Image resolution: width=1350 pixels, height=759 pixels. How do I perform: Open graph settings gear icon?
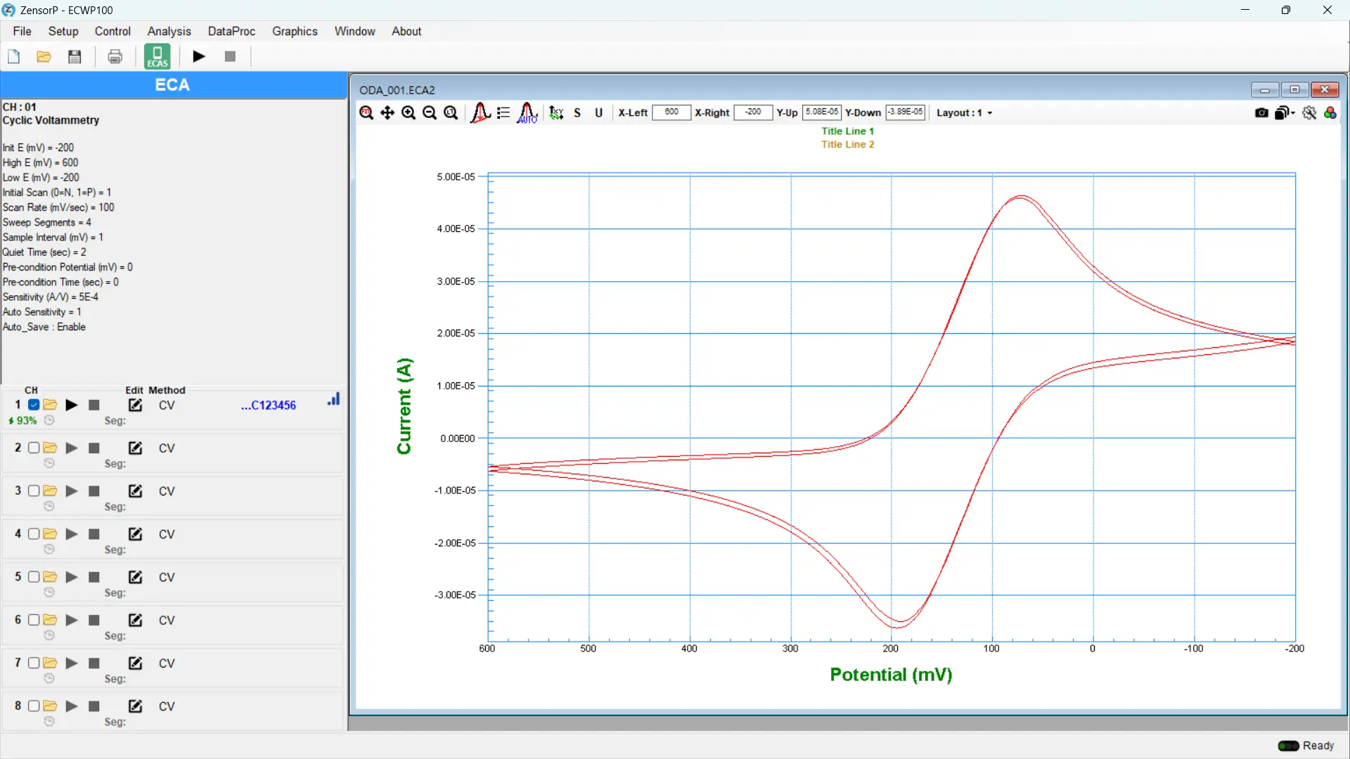[x=1309, y=112]
